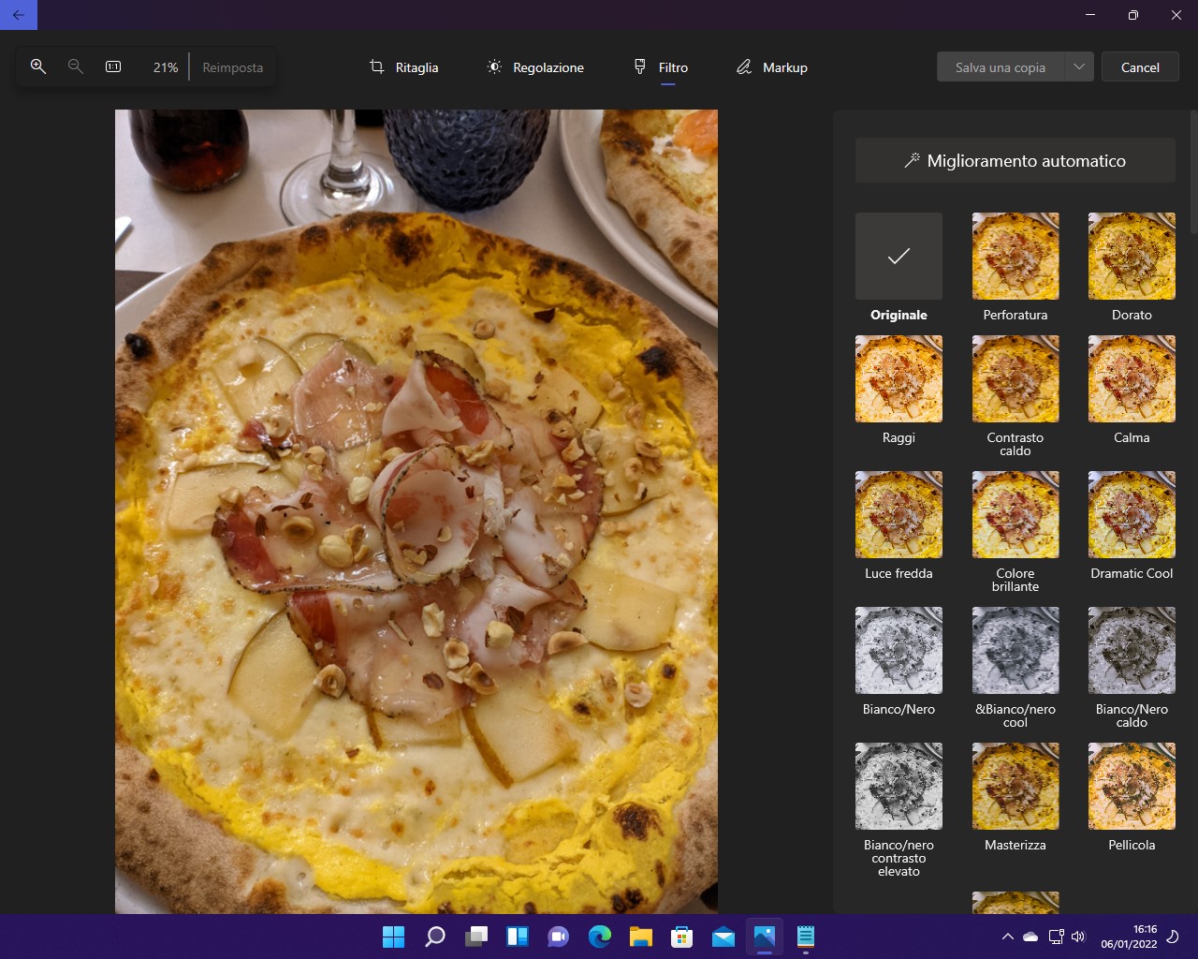Click the back arrow icon
This screenshot has height=959, width=1198.
click(x=19, y=15)
